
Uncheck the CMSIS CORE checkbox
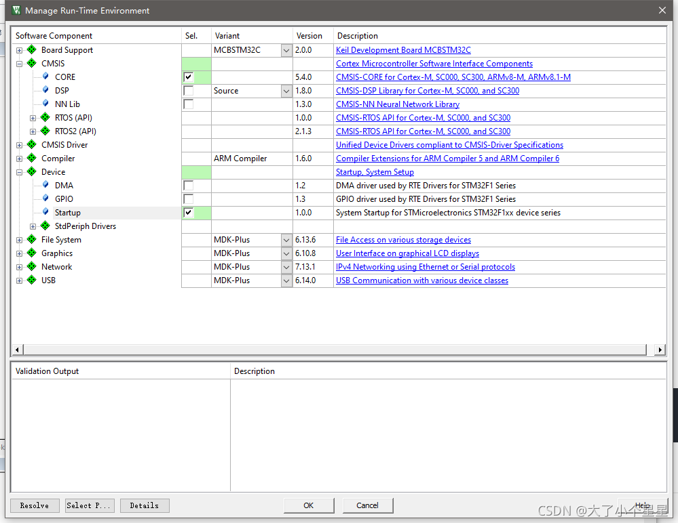click(189, 77)
